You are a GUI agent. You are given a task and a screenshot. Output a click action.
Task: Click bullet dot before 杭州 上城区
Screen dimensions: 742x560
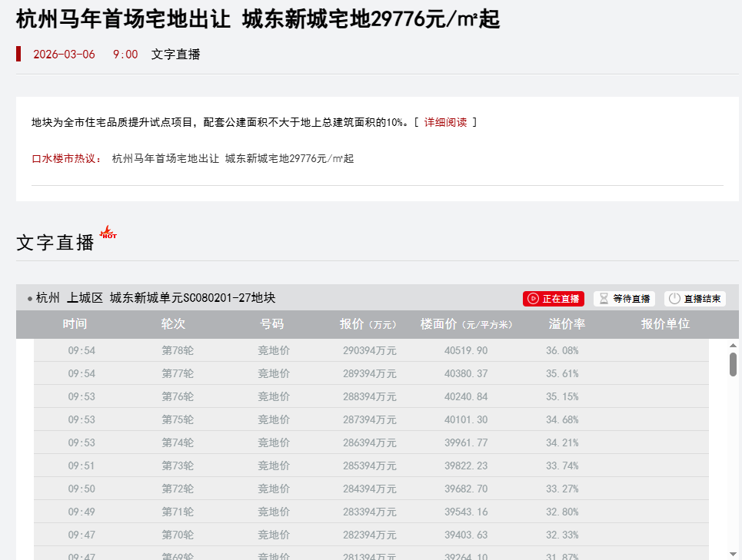click(30, 299)
